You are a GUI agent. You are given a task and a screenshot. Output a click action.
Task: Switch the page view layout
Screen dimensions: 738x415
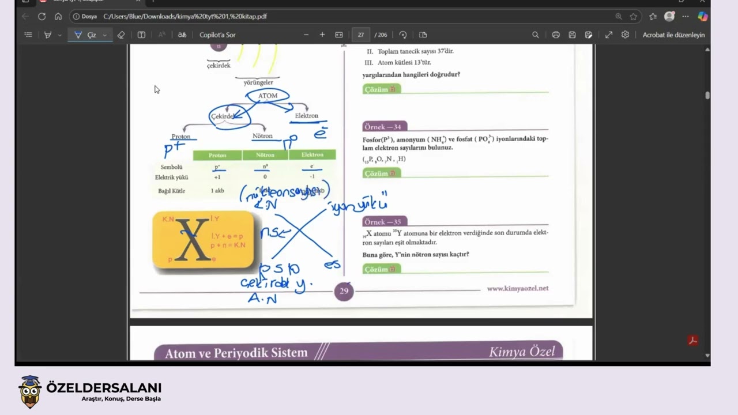coord(423,35)
